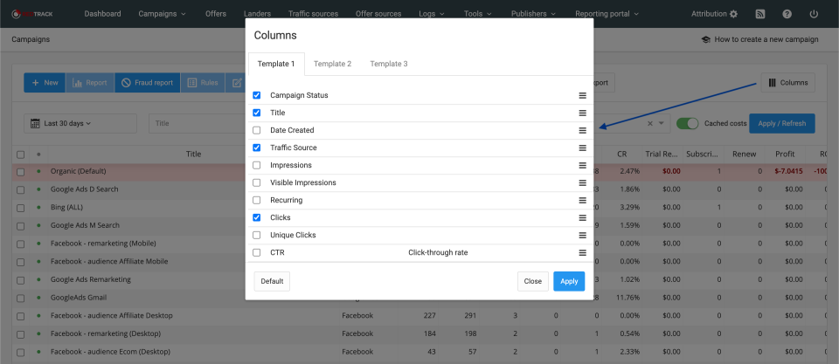
Task: Click drag handle icon for Recurring
Action: 582,201
